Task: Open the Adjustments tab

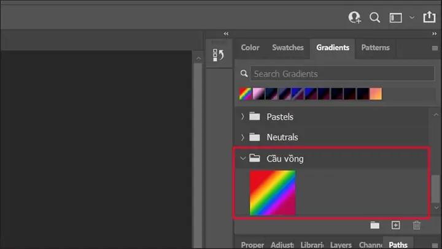Action: click(282, 245)
